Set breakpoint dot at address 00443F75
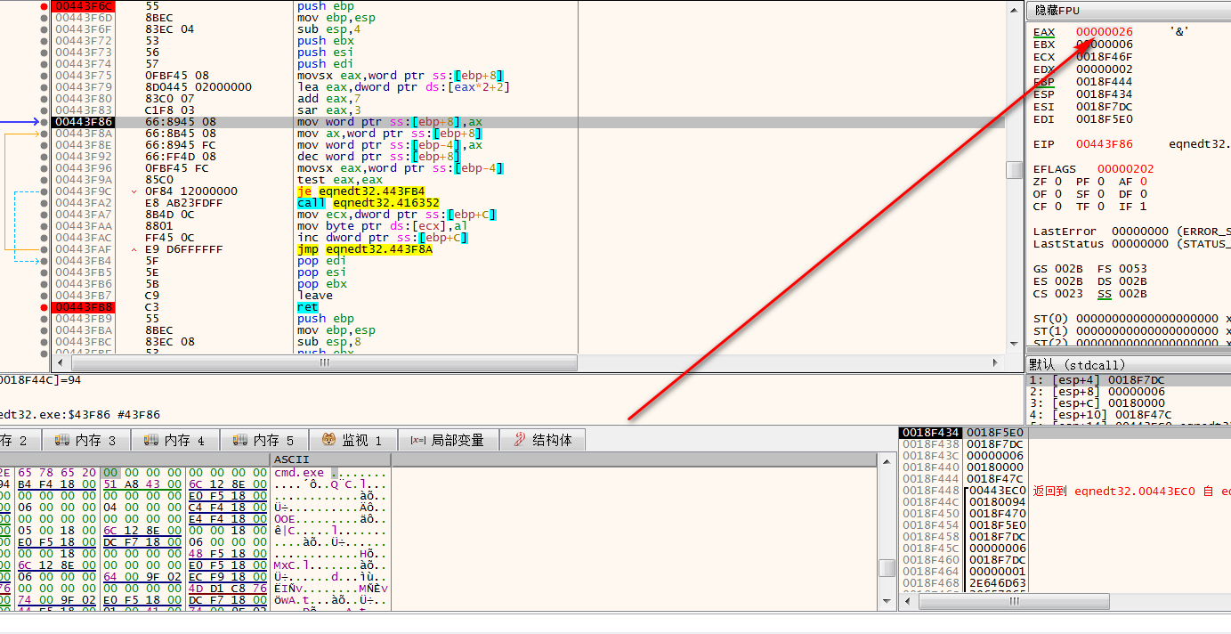 tap(45, 76)
